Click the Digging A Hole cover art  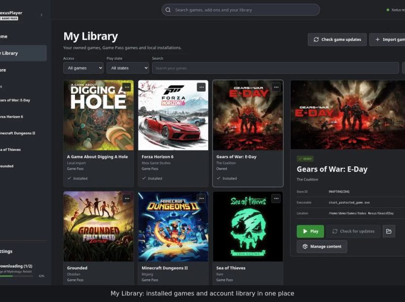tap(99, 116)
